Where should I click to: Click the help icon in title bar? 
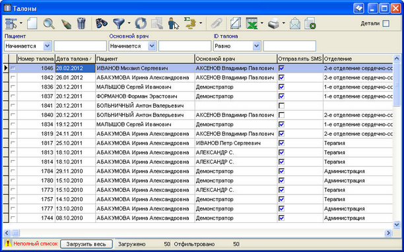[358, 9]
